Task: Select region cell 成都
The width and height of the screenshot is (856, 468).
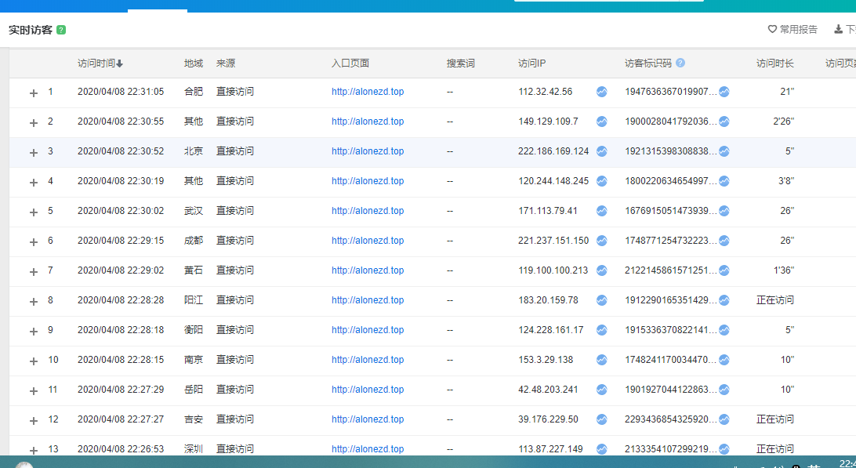Action: click(194, 241)
